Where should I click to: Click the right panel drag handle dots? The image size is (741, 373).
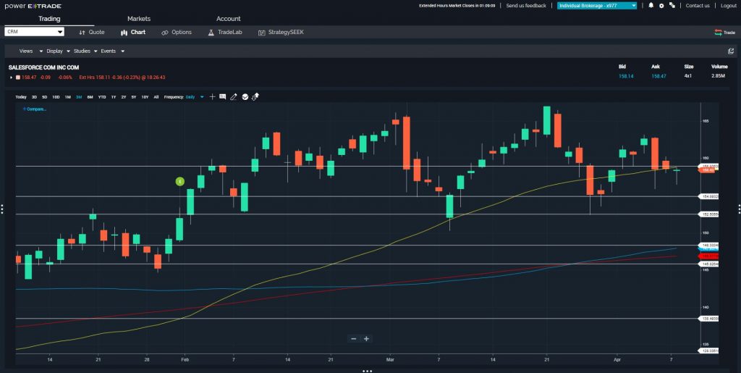coord(739,209)
